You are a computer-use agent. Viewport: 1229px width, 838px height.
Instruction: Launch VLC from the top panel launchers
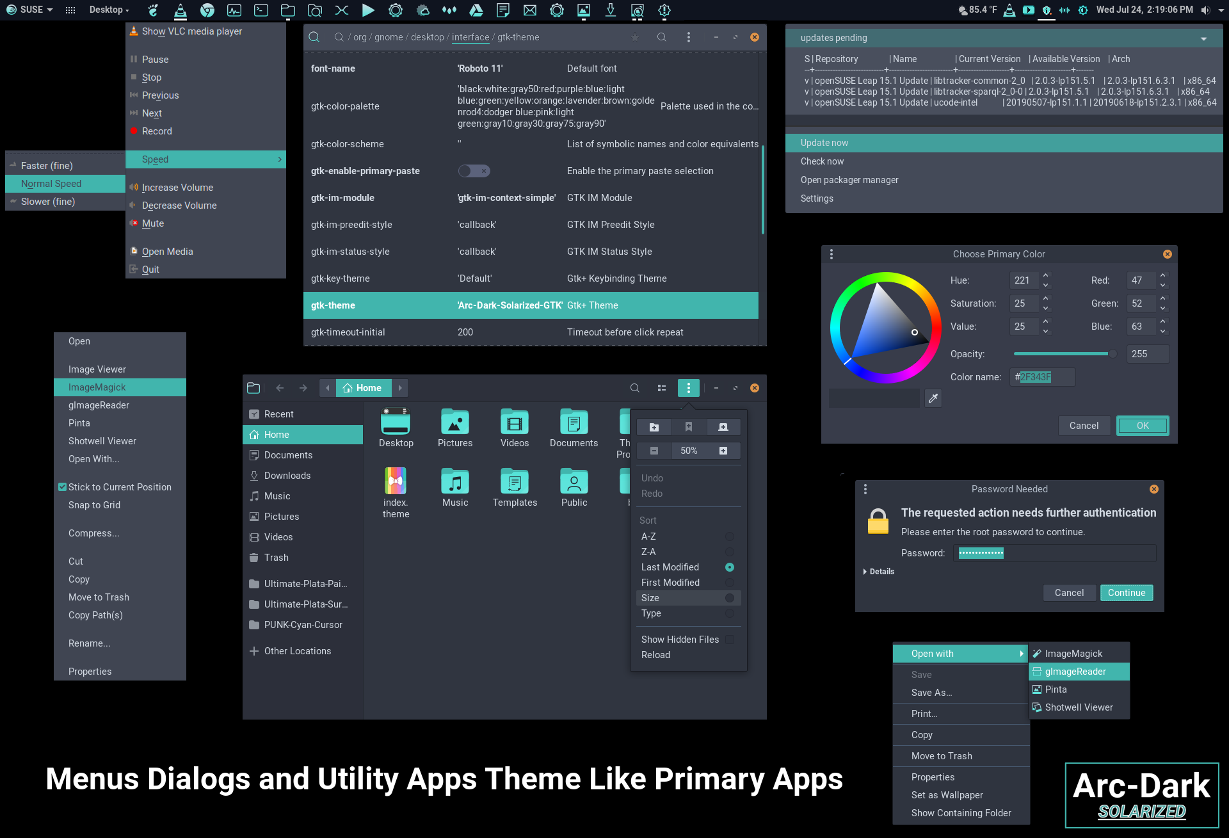tap(181, 10)
